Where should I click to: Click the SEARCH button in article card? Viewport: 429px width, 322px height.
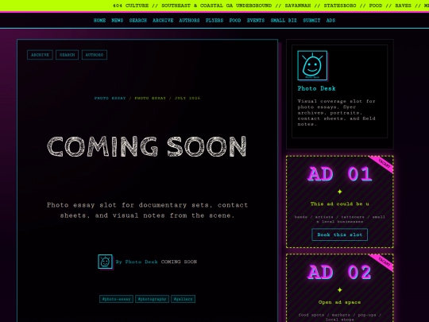pos(67,55)
